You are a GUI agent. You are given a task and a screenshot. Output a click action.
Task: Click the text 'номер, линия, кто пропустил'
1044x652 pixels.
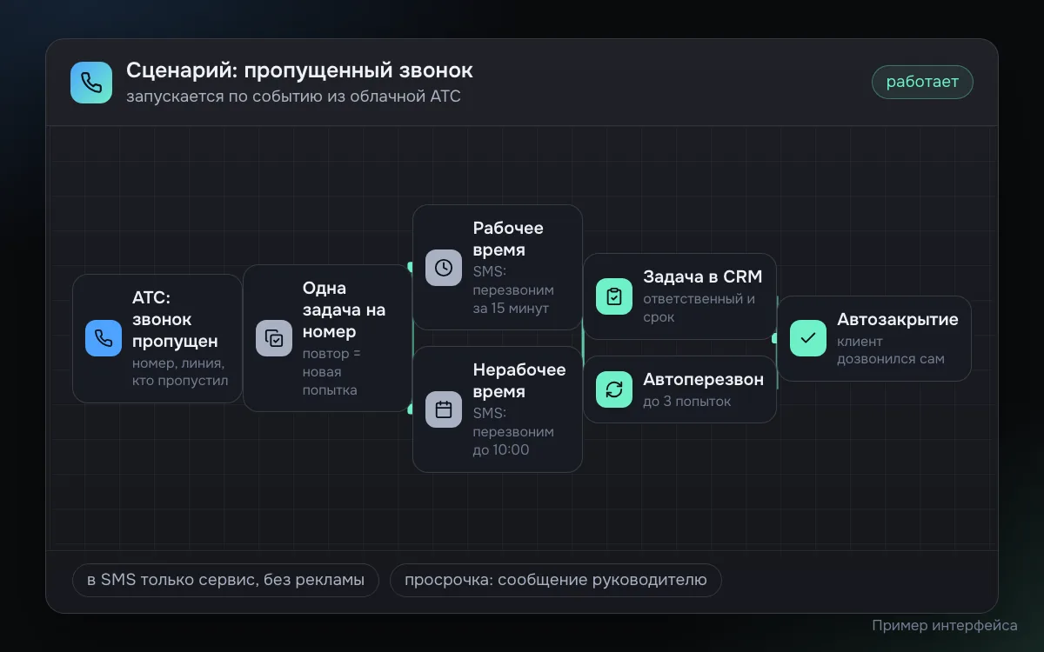pyautogui.click(x=180, y=372)
